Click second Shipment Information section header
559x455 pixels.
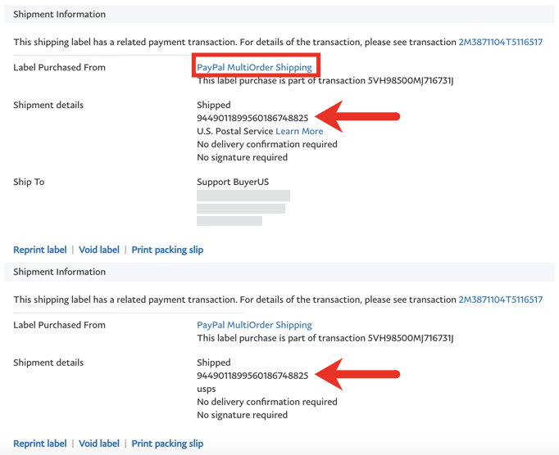[x=279, y=272]
